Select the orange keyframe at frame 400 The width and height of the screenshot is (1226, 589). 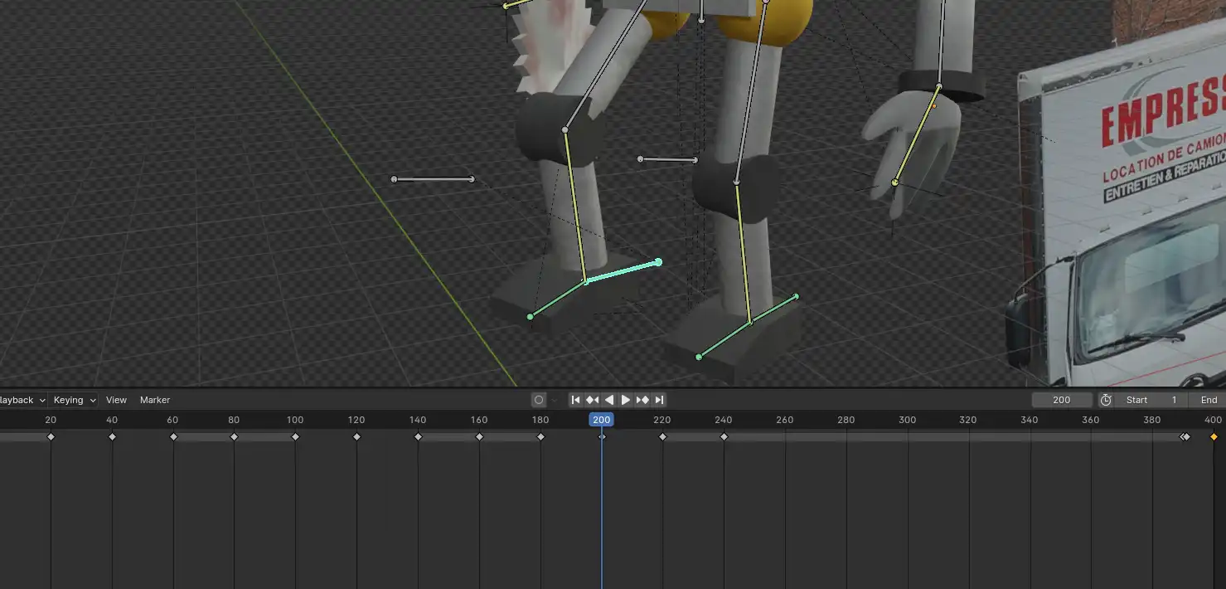1214,436
